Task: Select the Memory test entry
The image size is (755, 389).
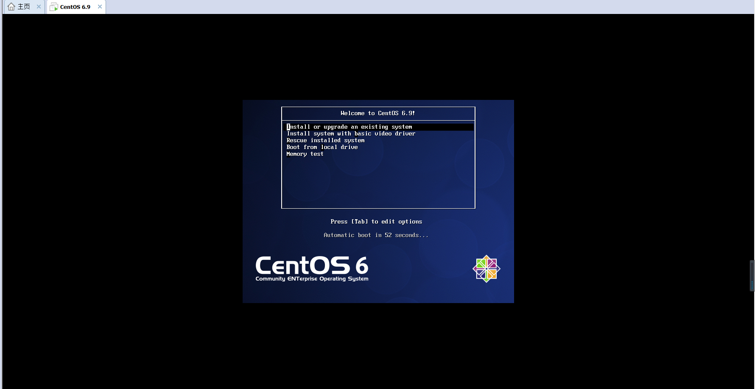Action: pyautogui.click(x=305, y=154)
